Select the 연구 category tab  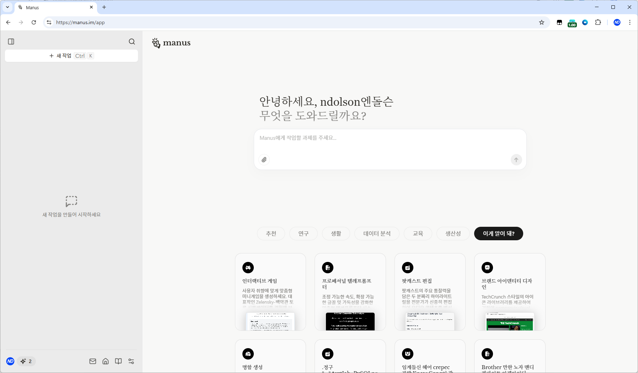304,234
